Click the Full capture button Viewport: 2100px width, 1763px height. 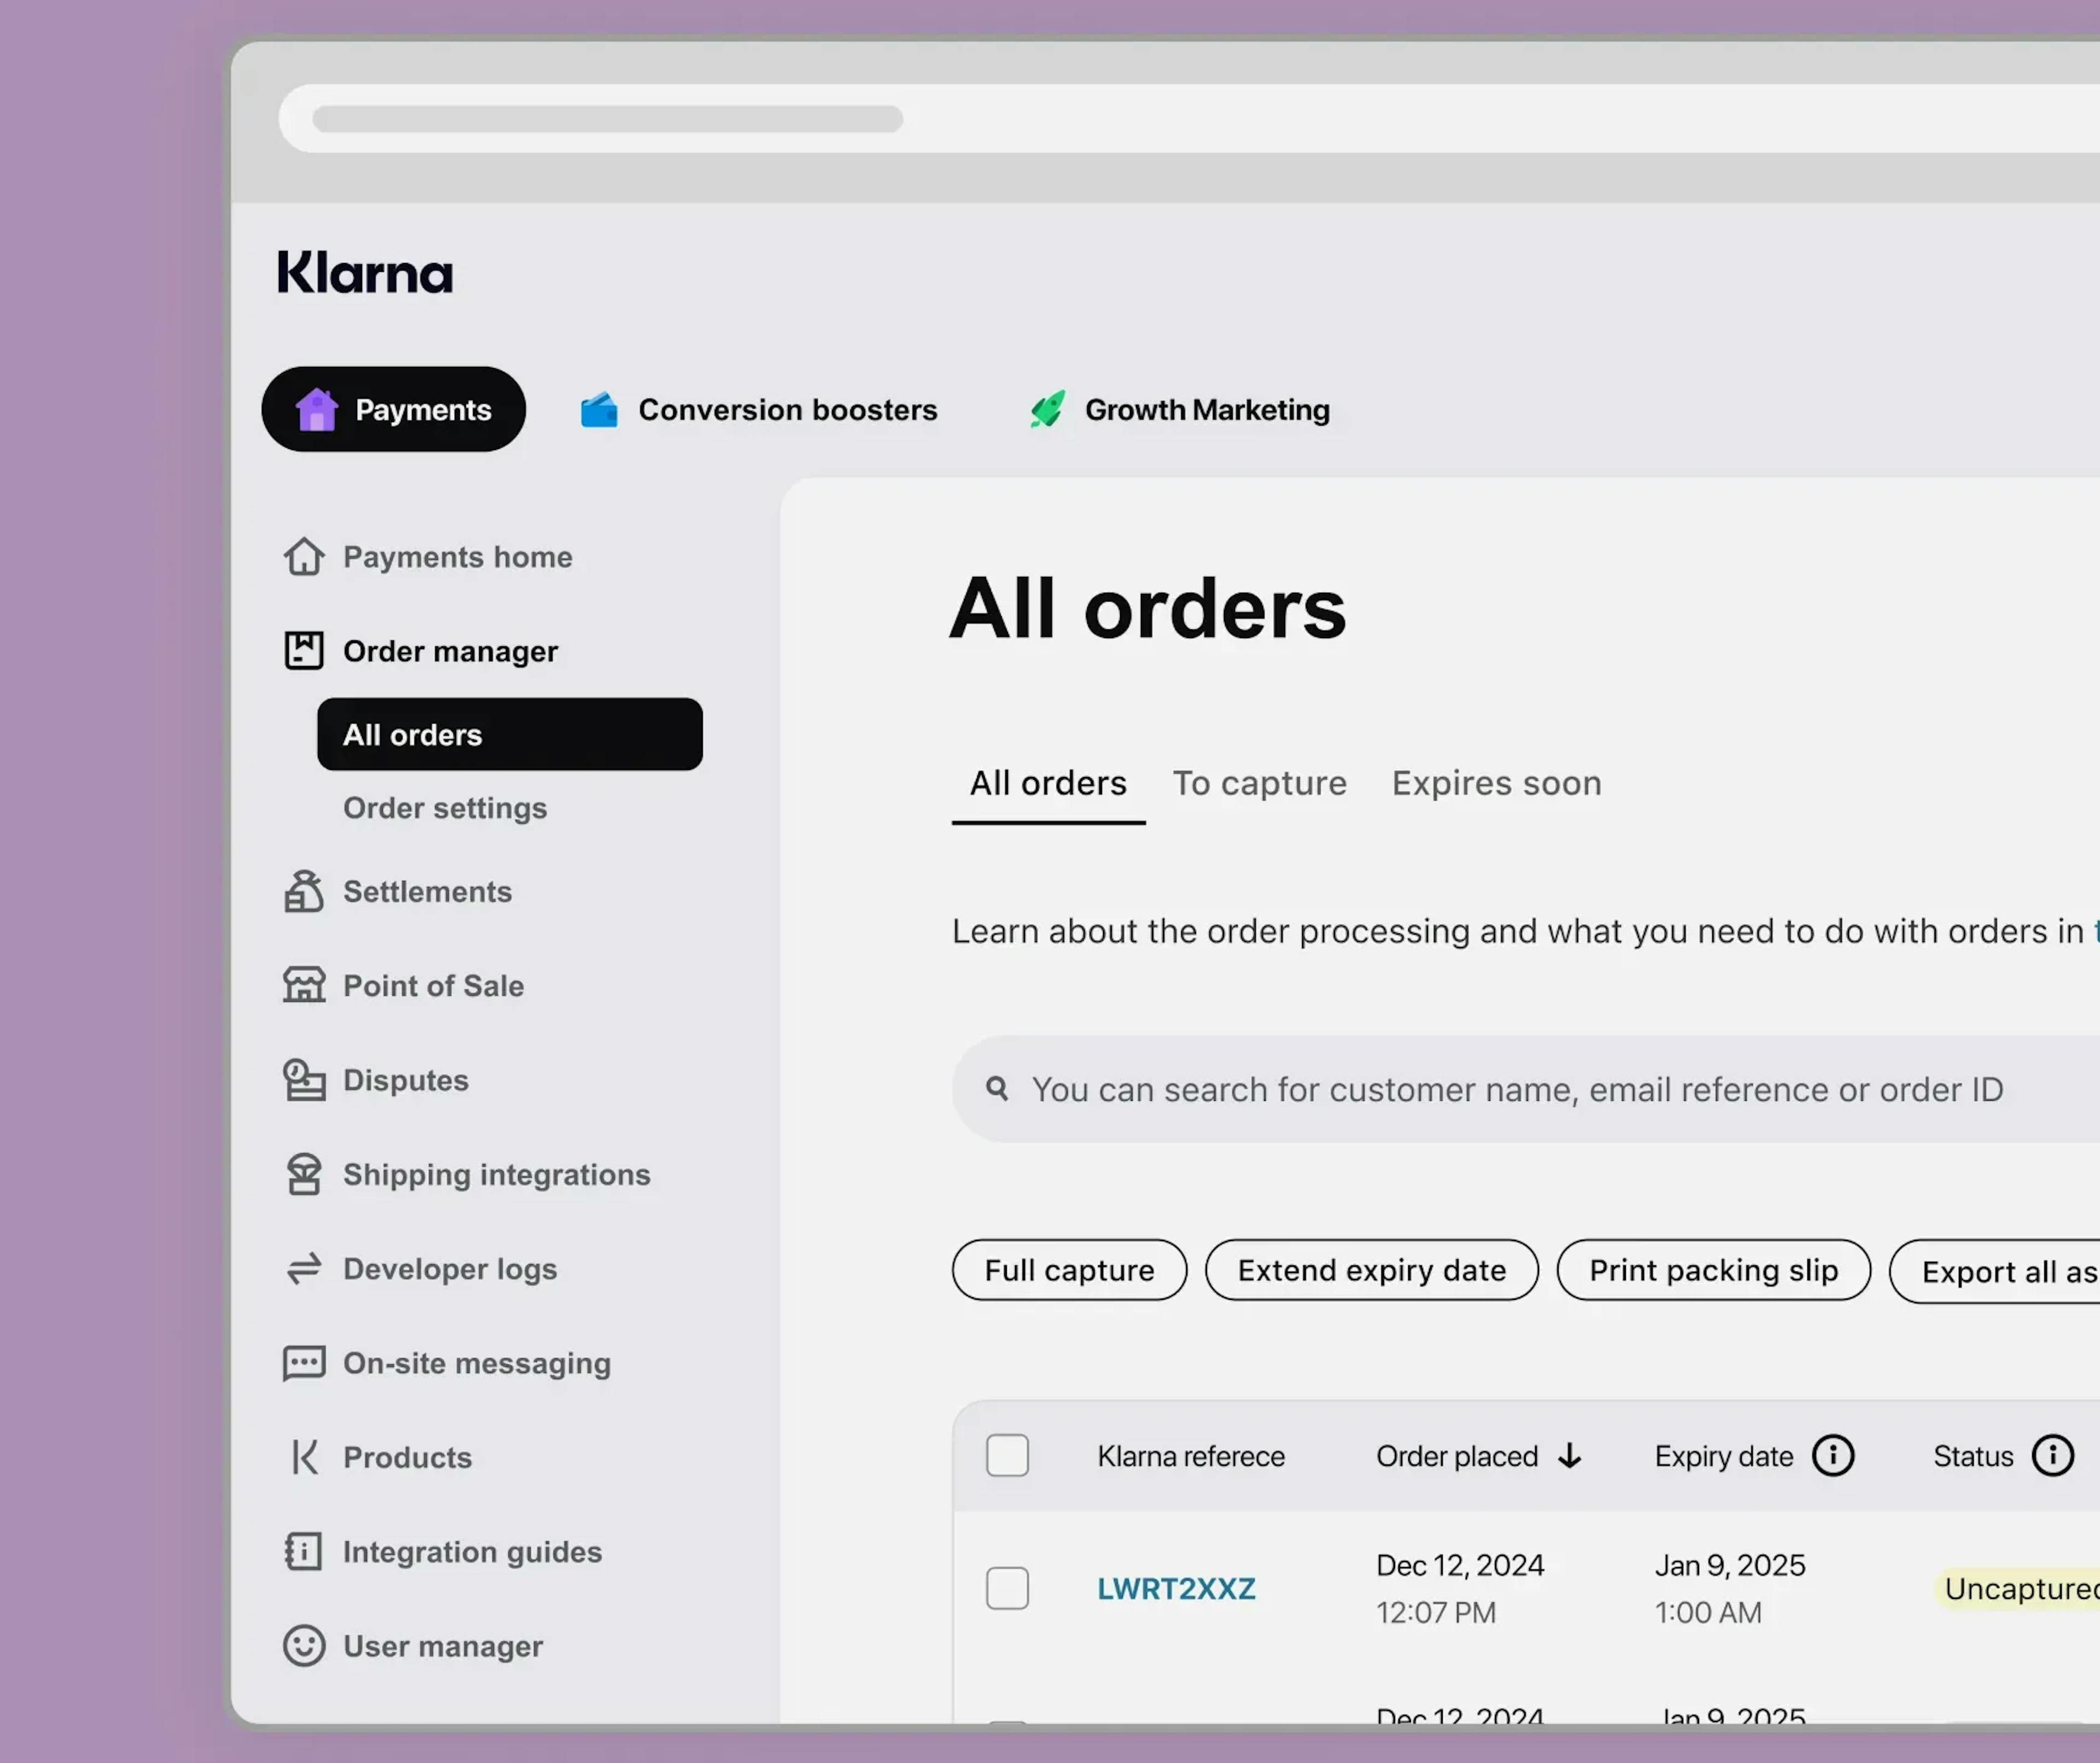tap(1069, 1270)
